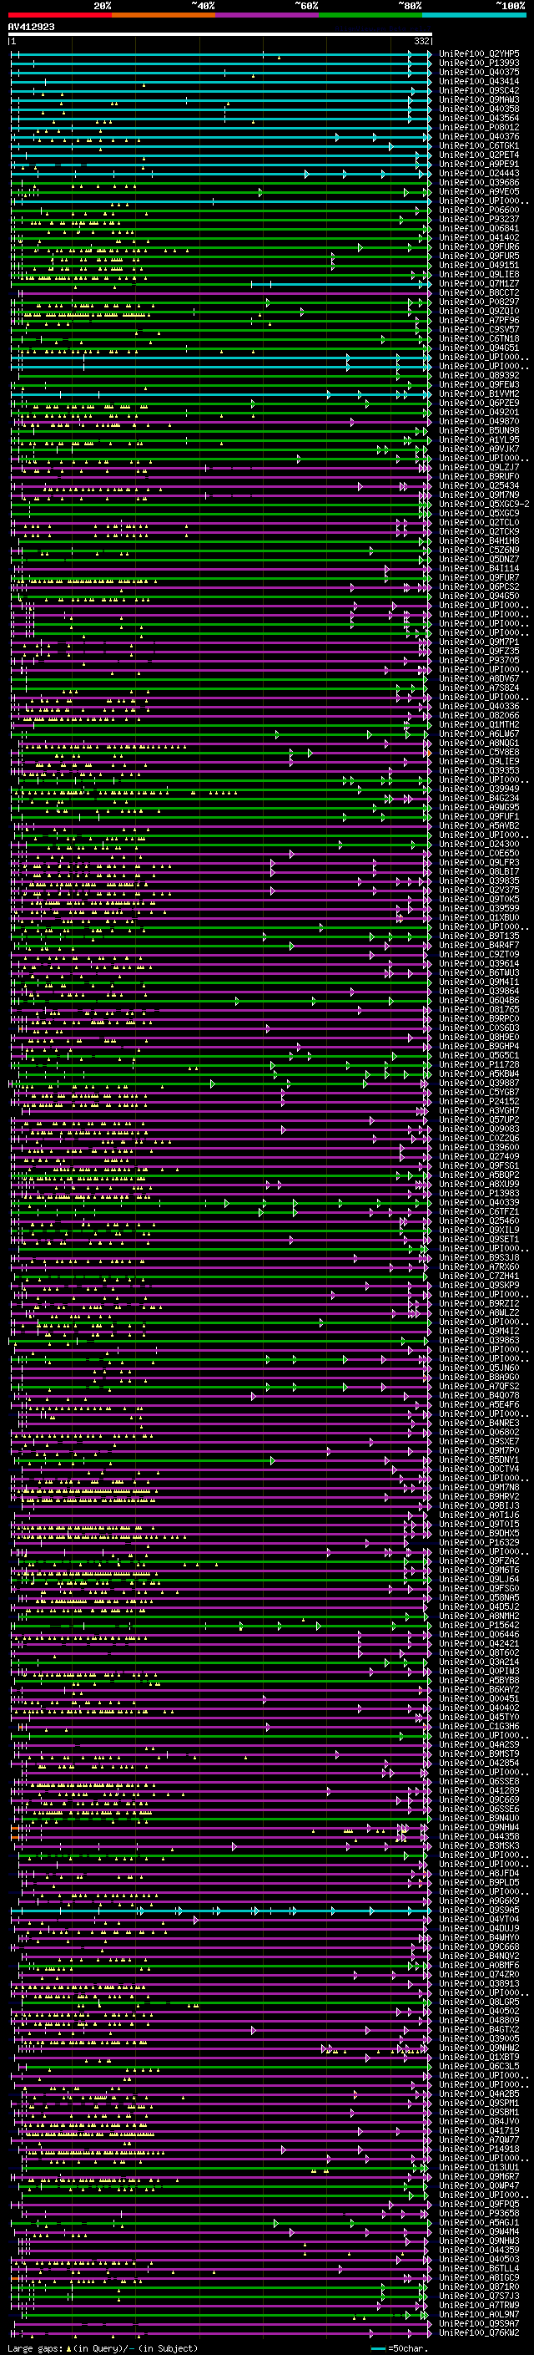Select the UniRef100_B8CCT2 label
Viewport: 534px width, 2355px height.
pos(479,292)
